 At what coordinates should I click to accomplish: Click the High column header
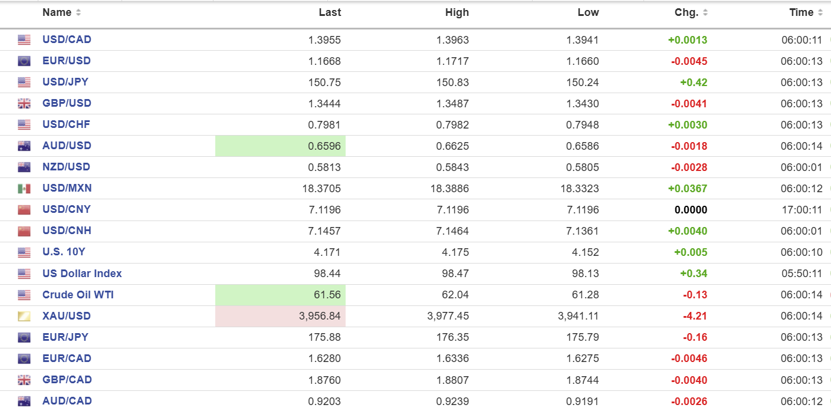tap(456, 12)
